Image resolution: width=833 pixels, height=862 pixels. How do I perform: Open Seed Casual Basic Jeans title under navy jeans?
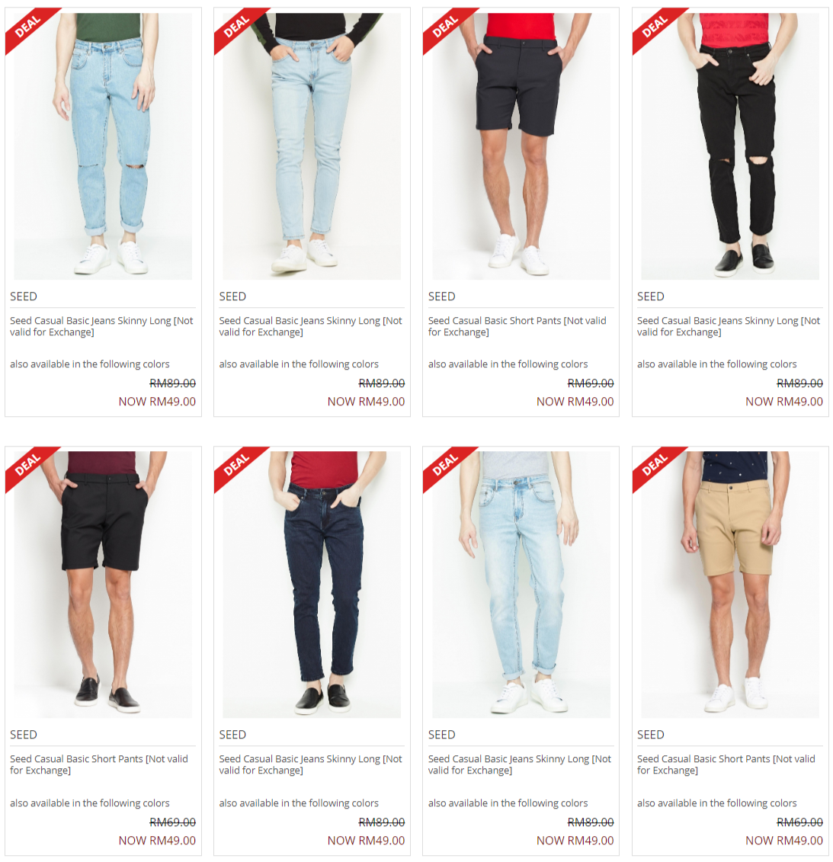tap(311, 764)
